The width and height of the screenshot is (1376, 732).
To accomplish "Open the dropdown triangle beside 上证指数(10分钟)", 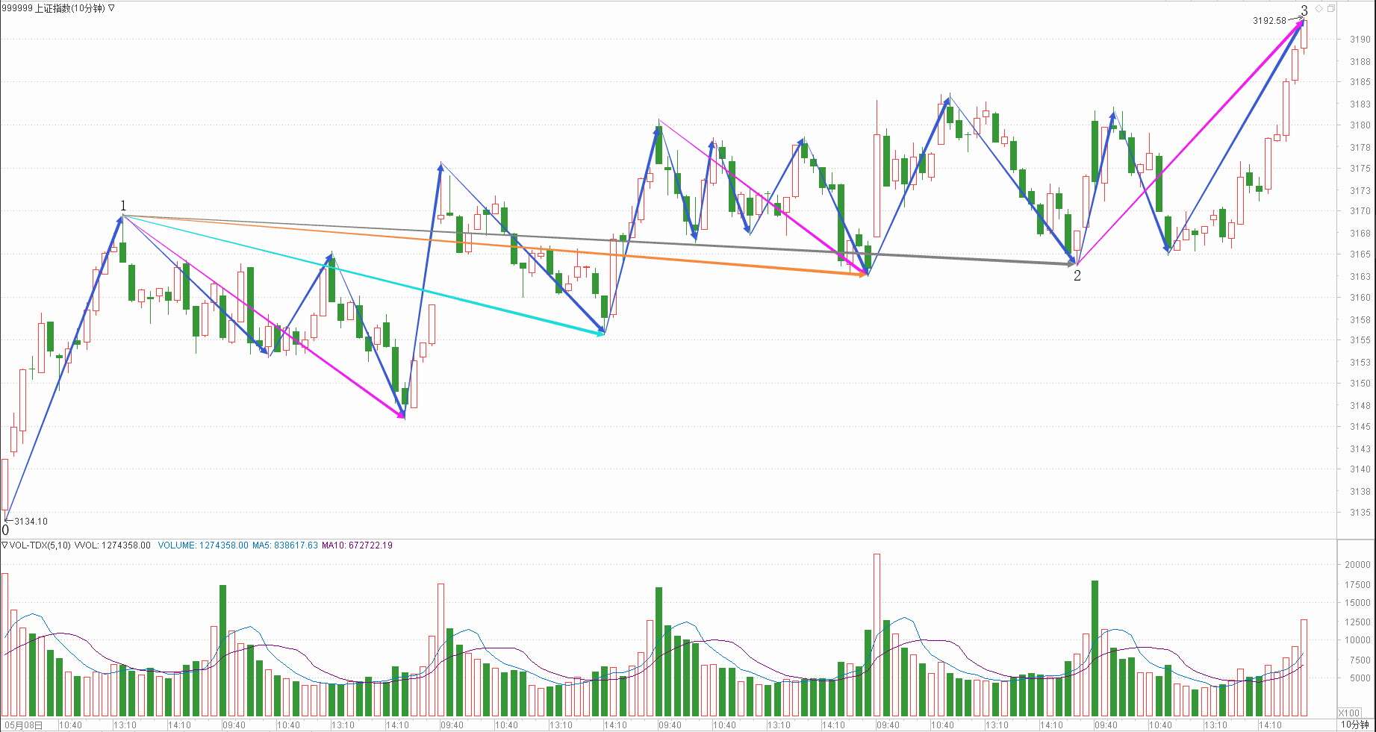I will (112, 8).
